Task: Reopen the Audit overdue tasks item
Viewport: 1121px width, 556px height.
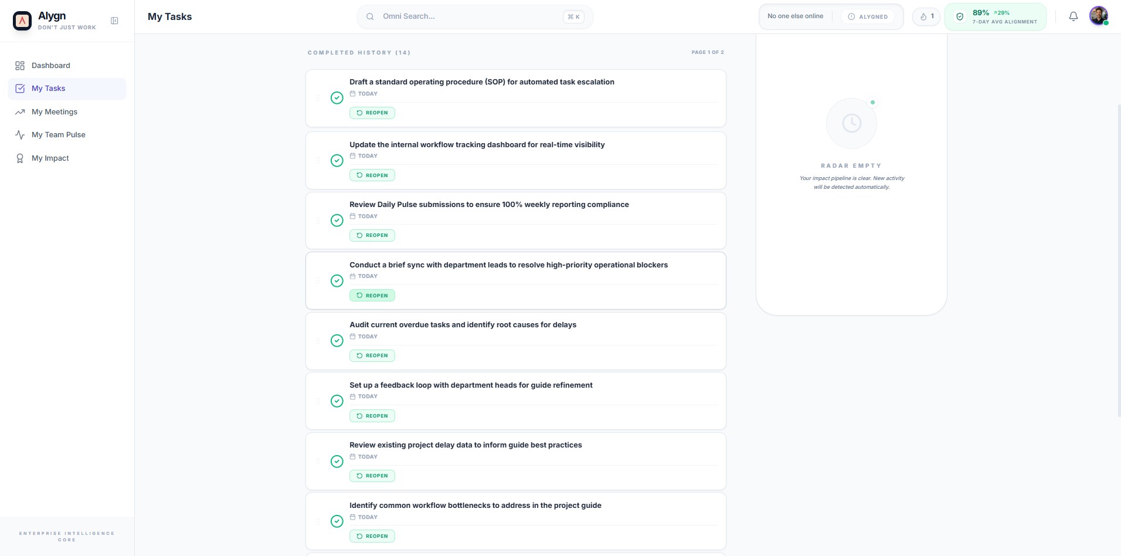Action: point(372,355)
